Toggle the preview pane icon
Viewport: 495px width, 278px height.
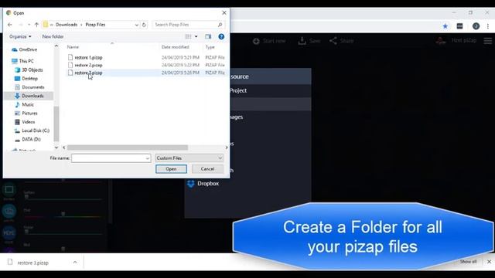208,36
